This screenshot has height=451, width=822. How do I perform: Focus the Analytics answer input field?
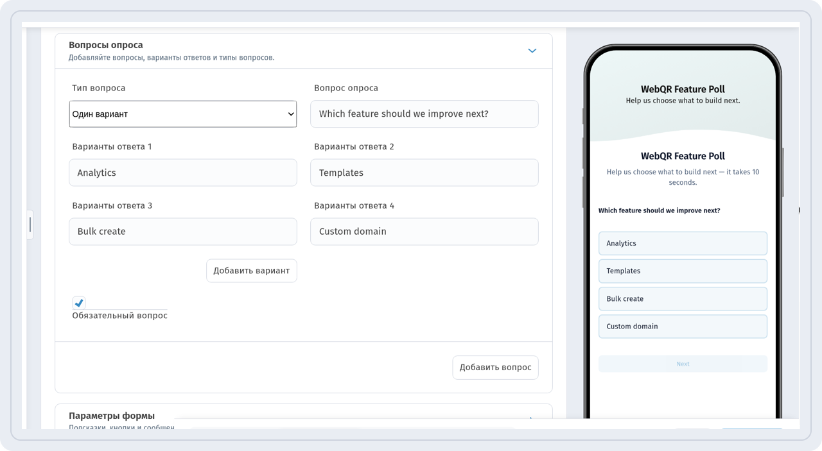(183, 173)
